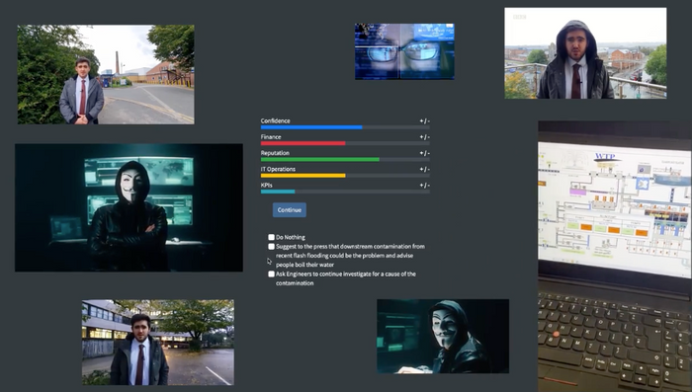Click the +/- control beside KPIs
The height and width of the screenshot is (392, 692).
(x=424, y=186)
